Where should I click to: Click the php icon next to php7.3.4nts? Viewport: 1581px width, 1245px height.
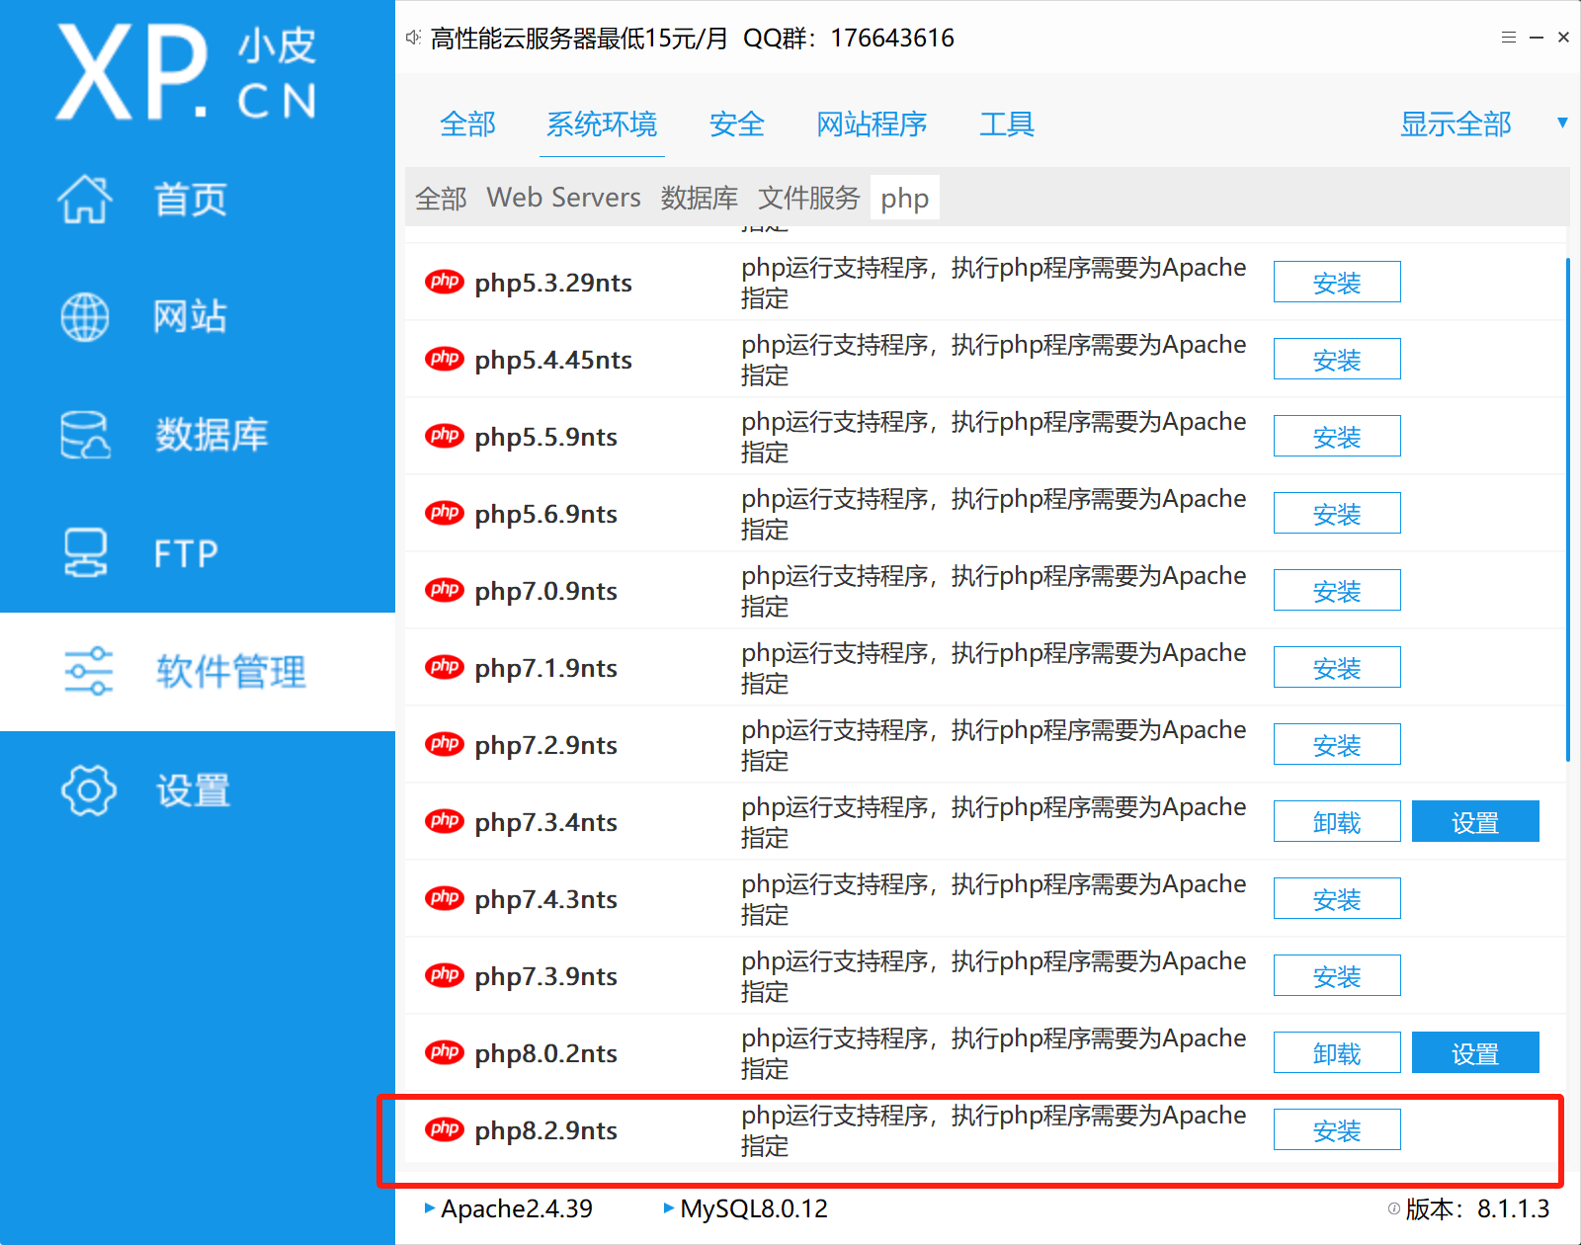click(x=445, y=821)
